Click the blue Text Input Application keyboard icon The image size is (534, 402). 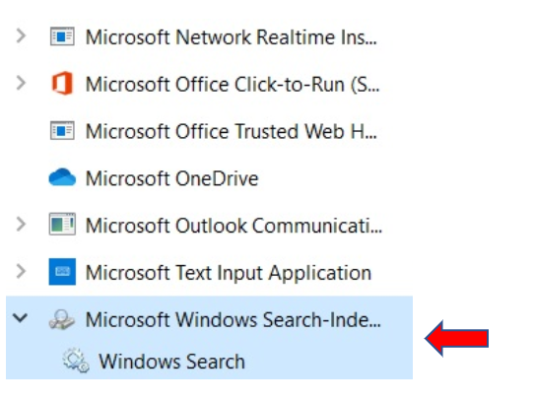[x=62, y=272]
